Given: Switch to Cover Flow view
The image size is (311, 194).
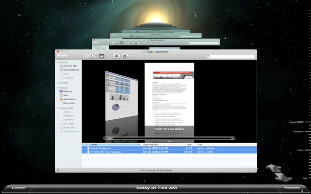Looking at the screenshot, I should (x=102, y=56).
